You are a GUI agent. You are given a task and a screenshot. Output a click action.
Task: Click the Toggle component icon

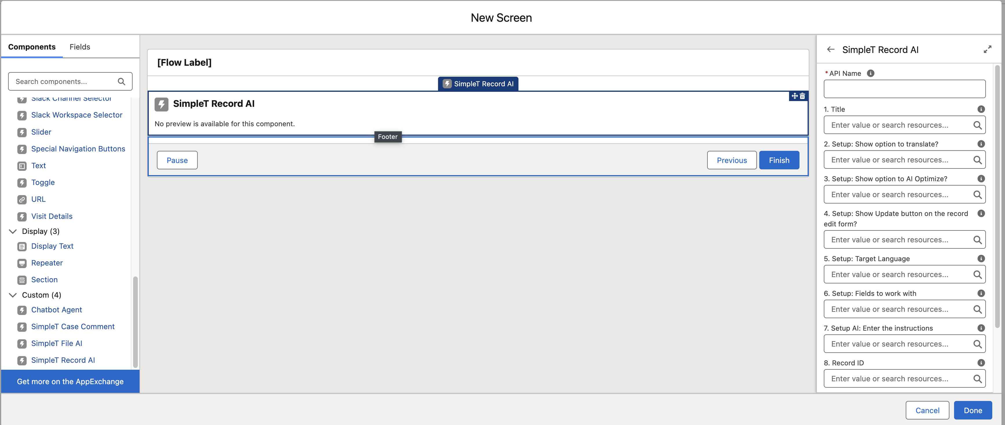pos(22,183)
